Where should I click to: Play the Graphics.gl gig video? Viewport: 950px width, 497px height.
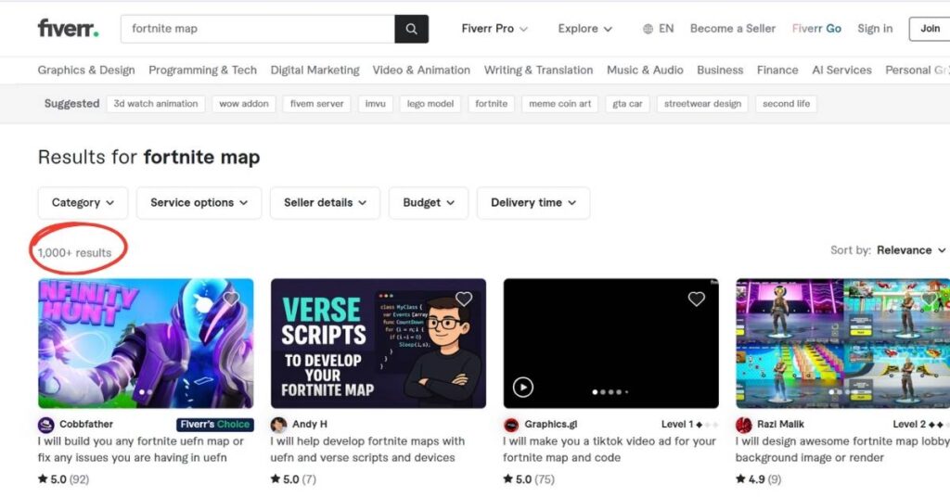[523, 387]
